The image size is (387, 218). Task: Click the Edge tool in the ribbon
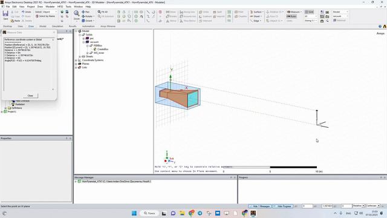(255, 21)
